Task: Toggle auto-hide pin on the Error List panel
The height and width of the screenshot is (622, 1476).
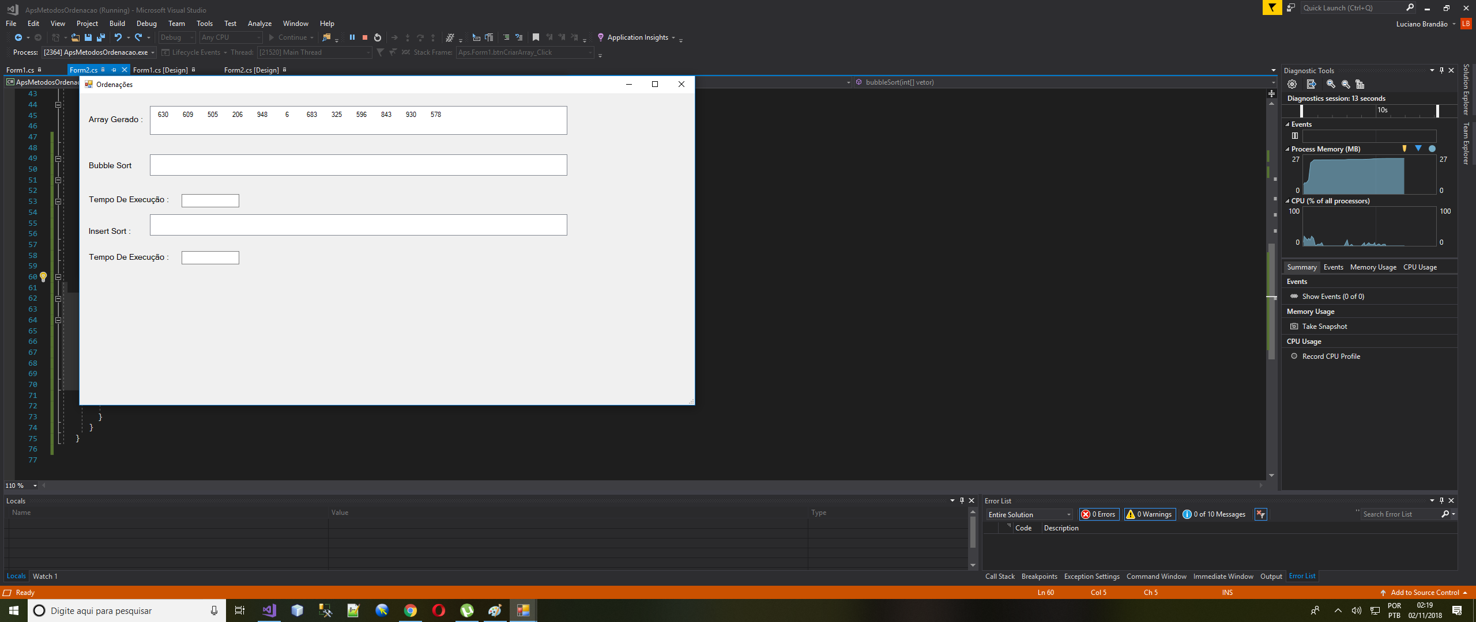Action: (1441, 500)
